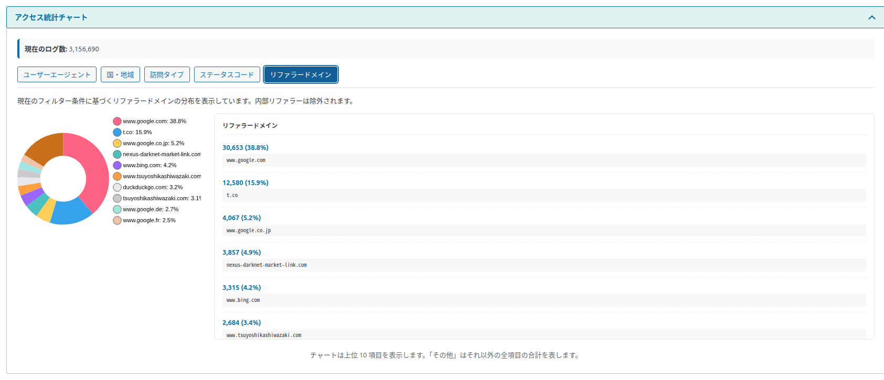This screenshot has height=380, width=884.
Task: Toggle the duckduckgo.com legend swatch
Action: coord(117,187)
